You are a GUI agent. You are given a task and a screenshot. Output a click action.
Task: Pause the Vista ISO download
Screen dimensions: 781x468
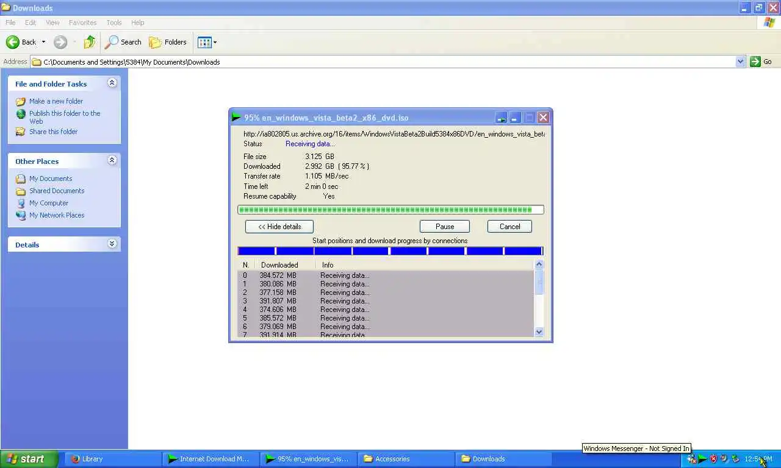click(x=445, y=226)
